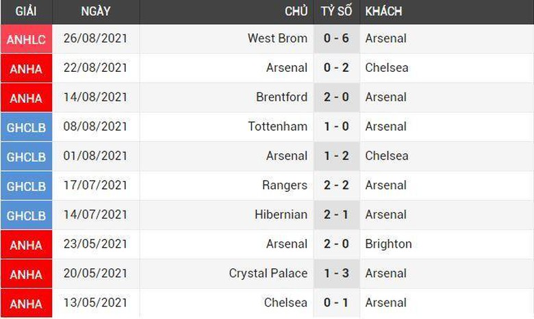Click the CHỦ column header
The height and width of the screenshot is (319, 534).
(x=296, y=12)
